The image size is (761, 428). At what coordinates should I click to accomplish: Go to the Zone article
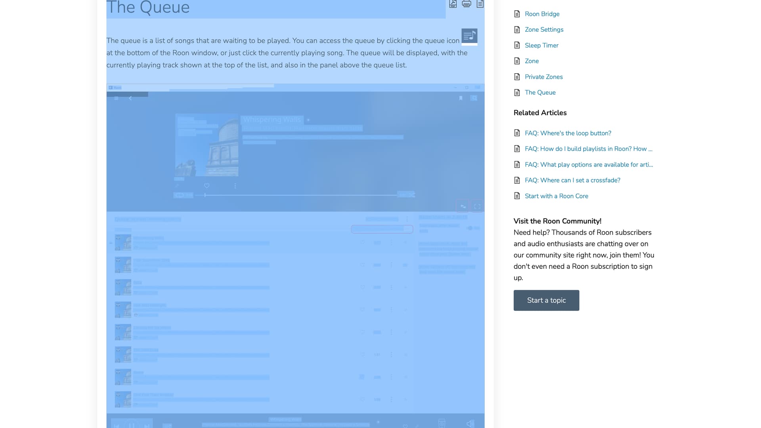click(x=532, y=61)
